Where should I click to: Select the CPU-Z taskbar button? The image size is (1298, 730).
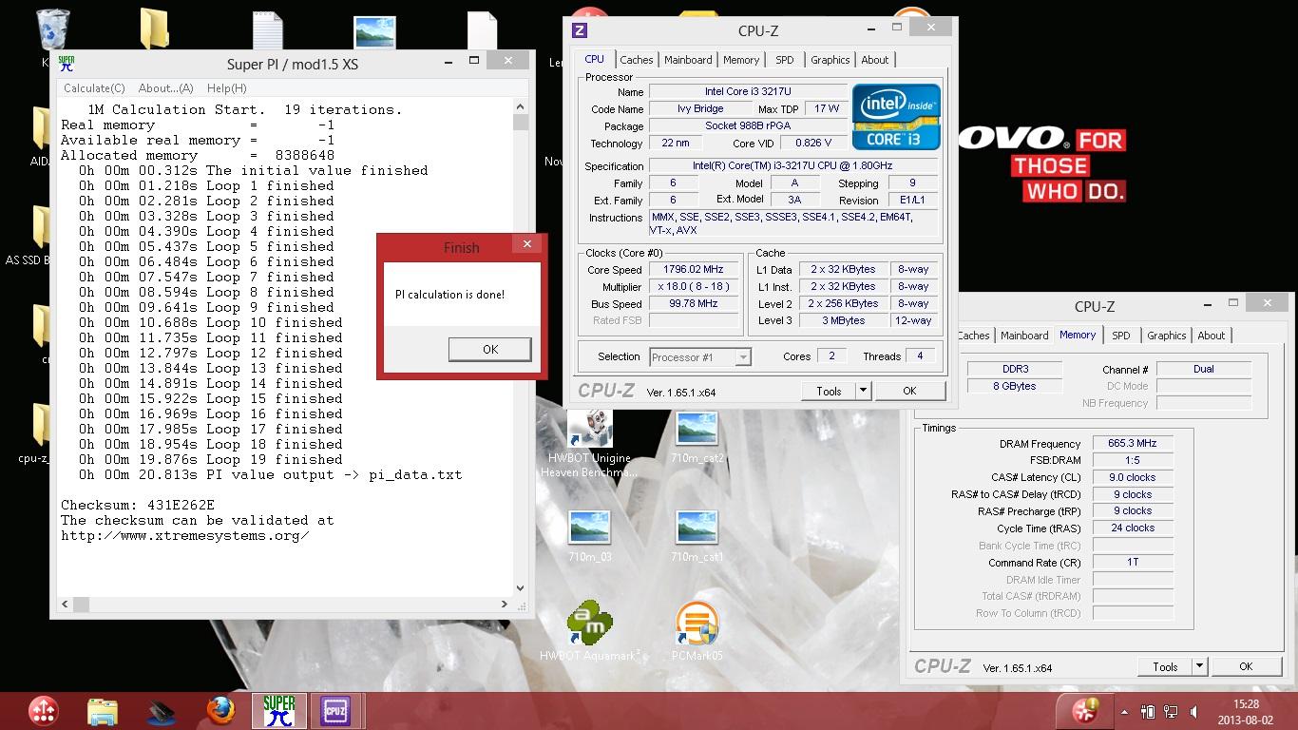tap(335, 711)
